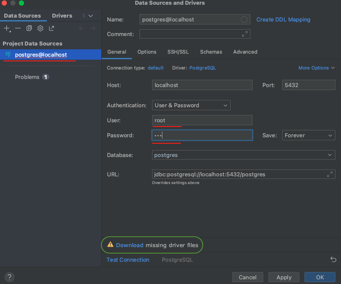This screenshot has height=284, width=341.
Task: Expand the URL field editor
Action: pyautogui.click(x=330, y=174)
